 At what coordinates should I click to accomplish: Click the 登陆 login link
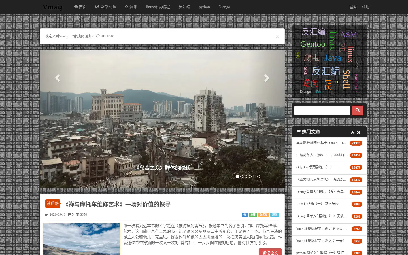coord(354,7)
